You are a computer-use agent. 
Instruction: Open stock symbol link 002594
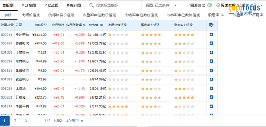6,88
